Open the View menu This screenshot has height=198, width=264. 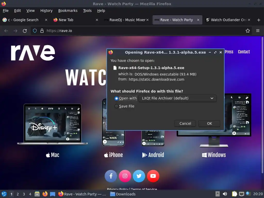[30, 11]
